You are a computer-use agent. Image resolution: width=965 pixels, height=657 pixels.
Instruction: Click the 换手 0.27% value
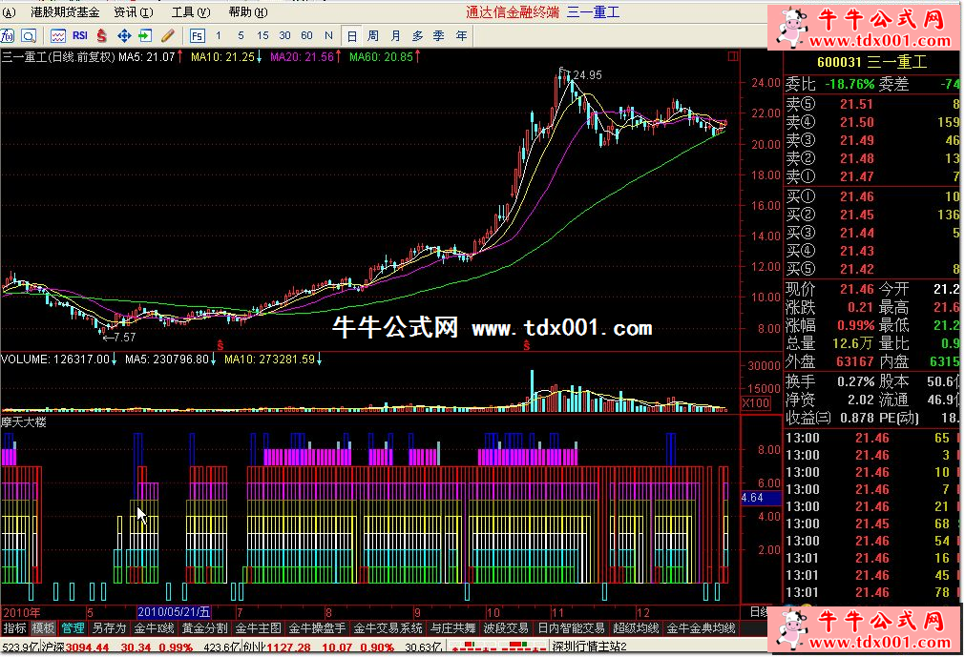coord(855,381)
